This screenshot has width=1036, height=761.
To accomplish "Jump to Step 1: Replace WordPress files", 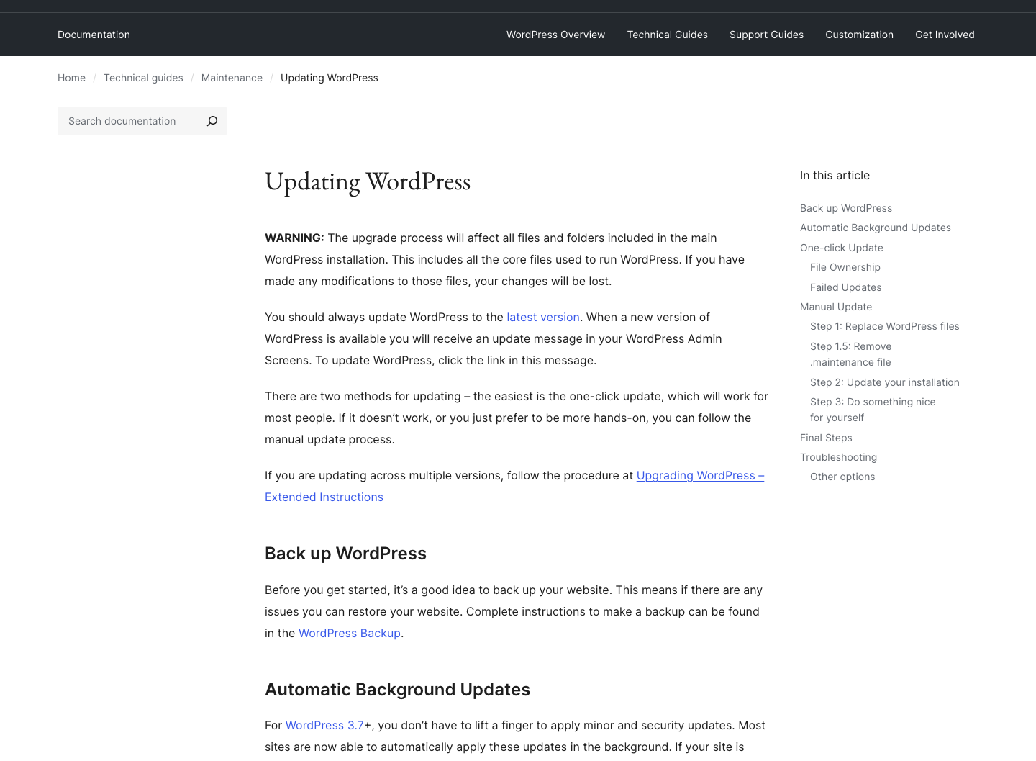I will point(885,326).
